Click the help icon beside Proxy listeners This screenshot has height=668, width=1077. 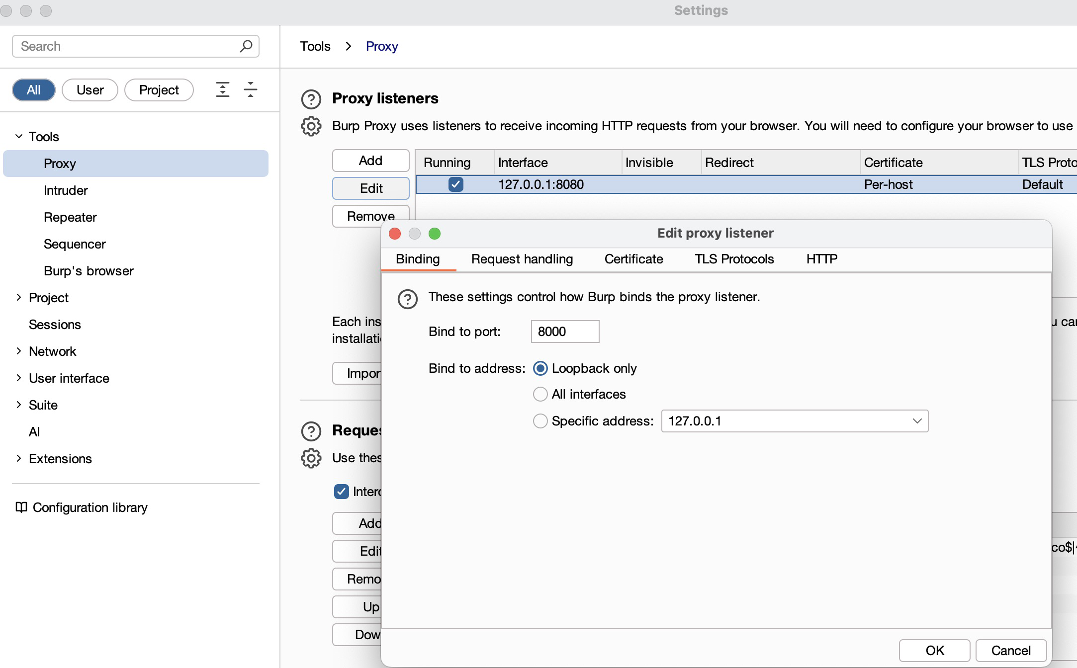pos(311,99)
